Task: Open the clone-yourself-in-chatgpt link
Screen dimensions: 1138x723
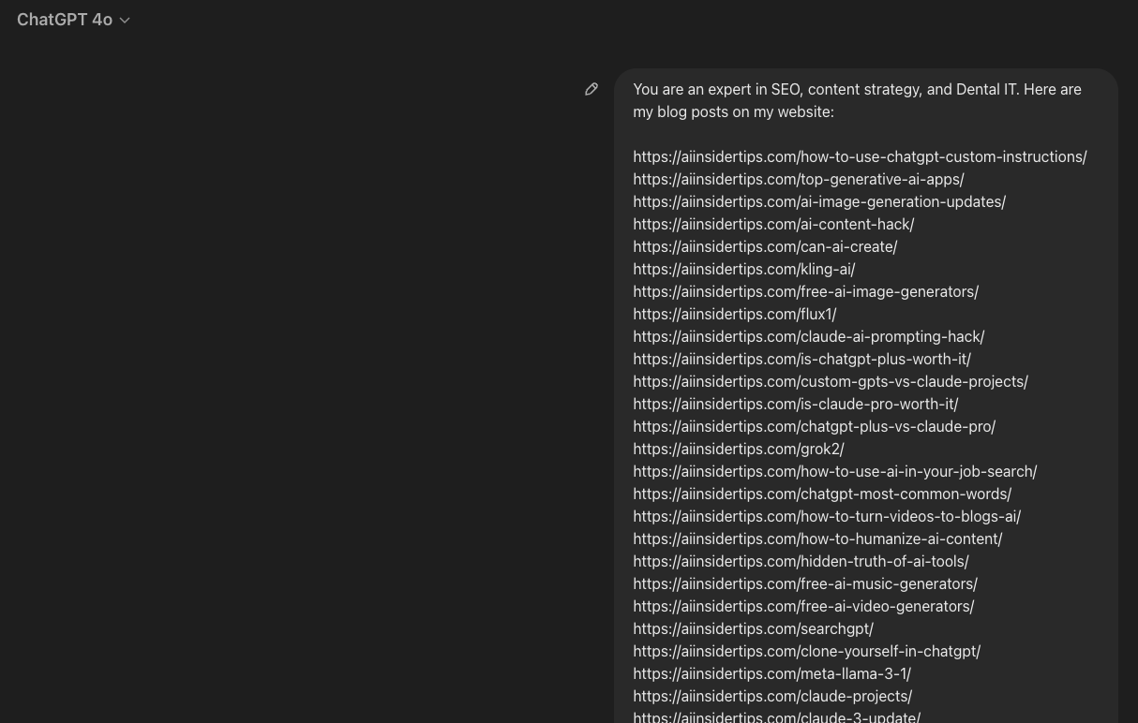Action: pyautogui.click(x=806, y=651)
